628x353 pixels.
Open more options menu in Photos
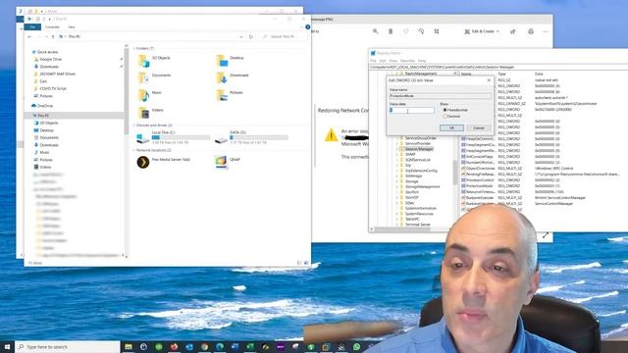pos(546,31)
